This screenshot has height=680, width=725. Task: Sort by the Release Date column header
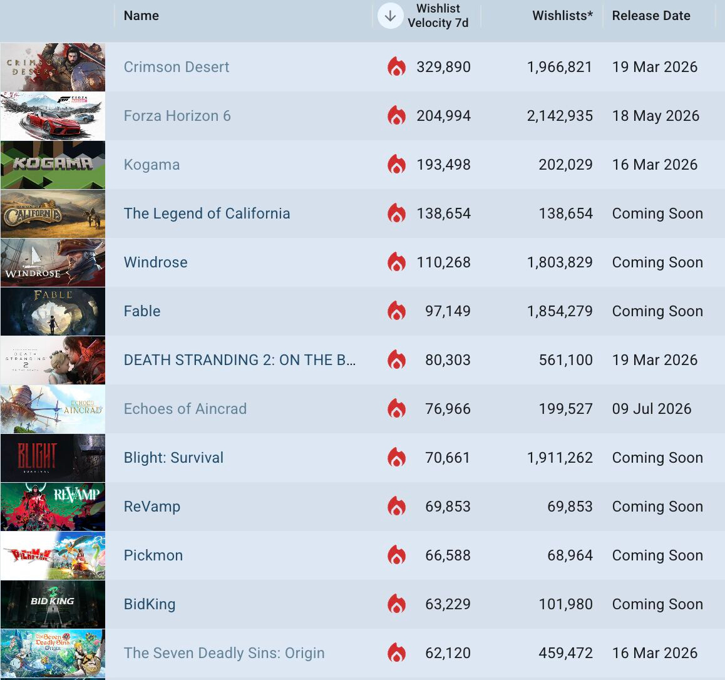651,16
